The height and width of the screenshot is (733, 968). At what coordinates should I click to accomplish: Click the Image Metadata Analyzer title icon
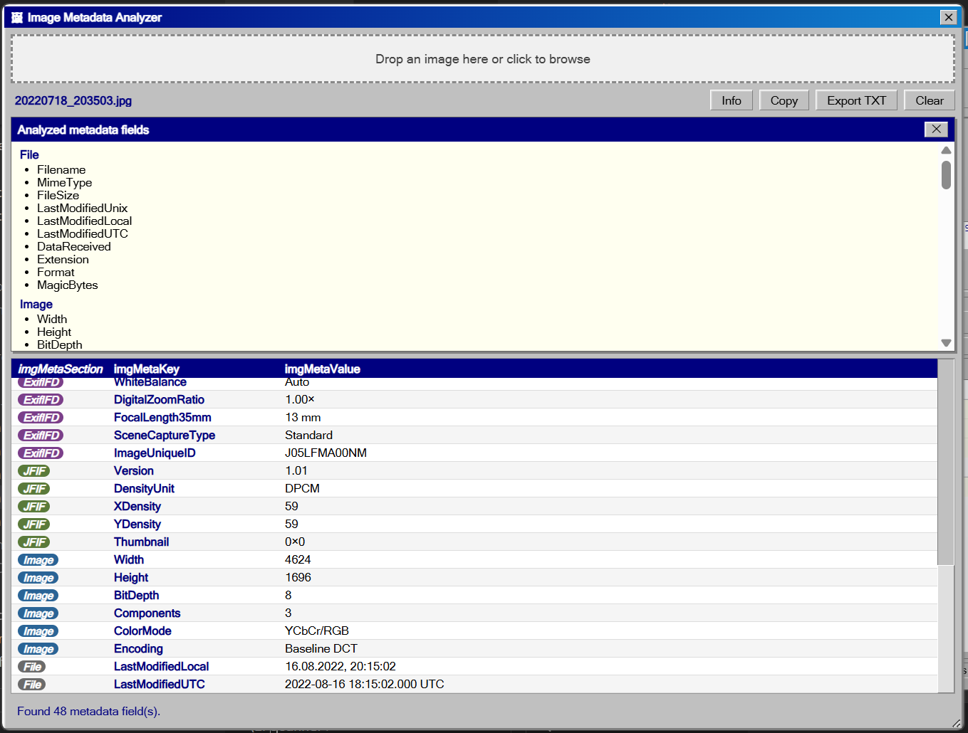(x=17, y=17)
